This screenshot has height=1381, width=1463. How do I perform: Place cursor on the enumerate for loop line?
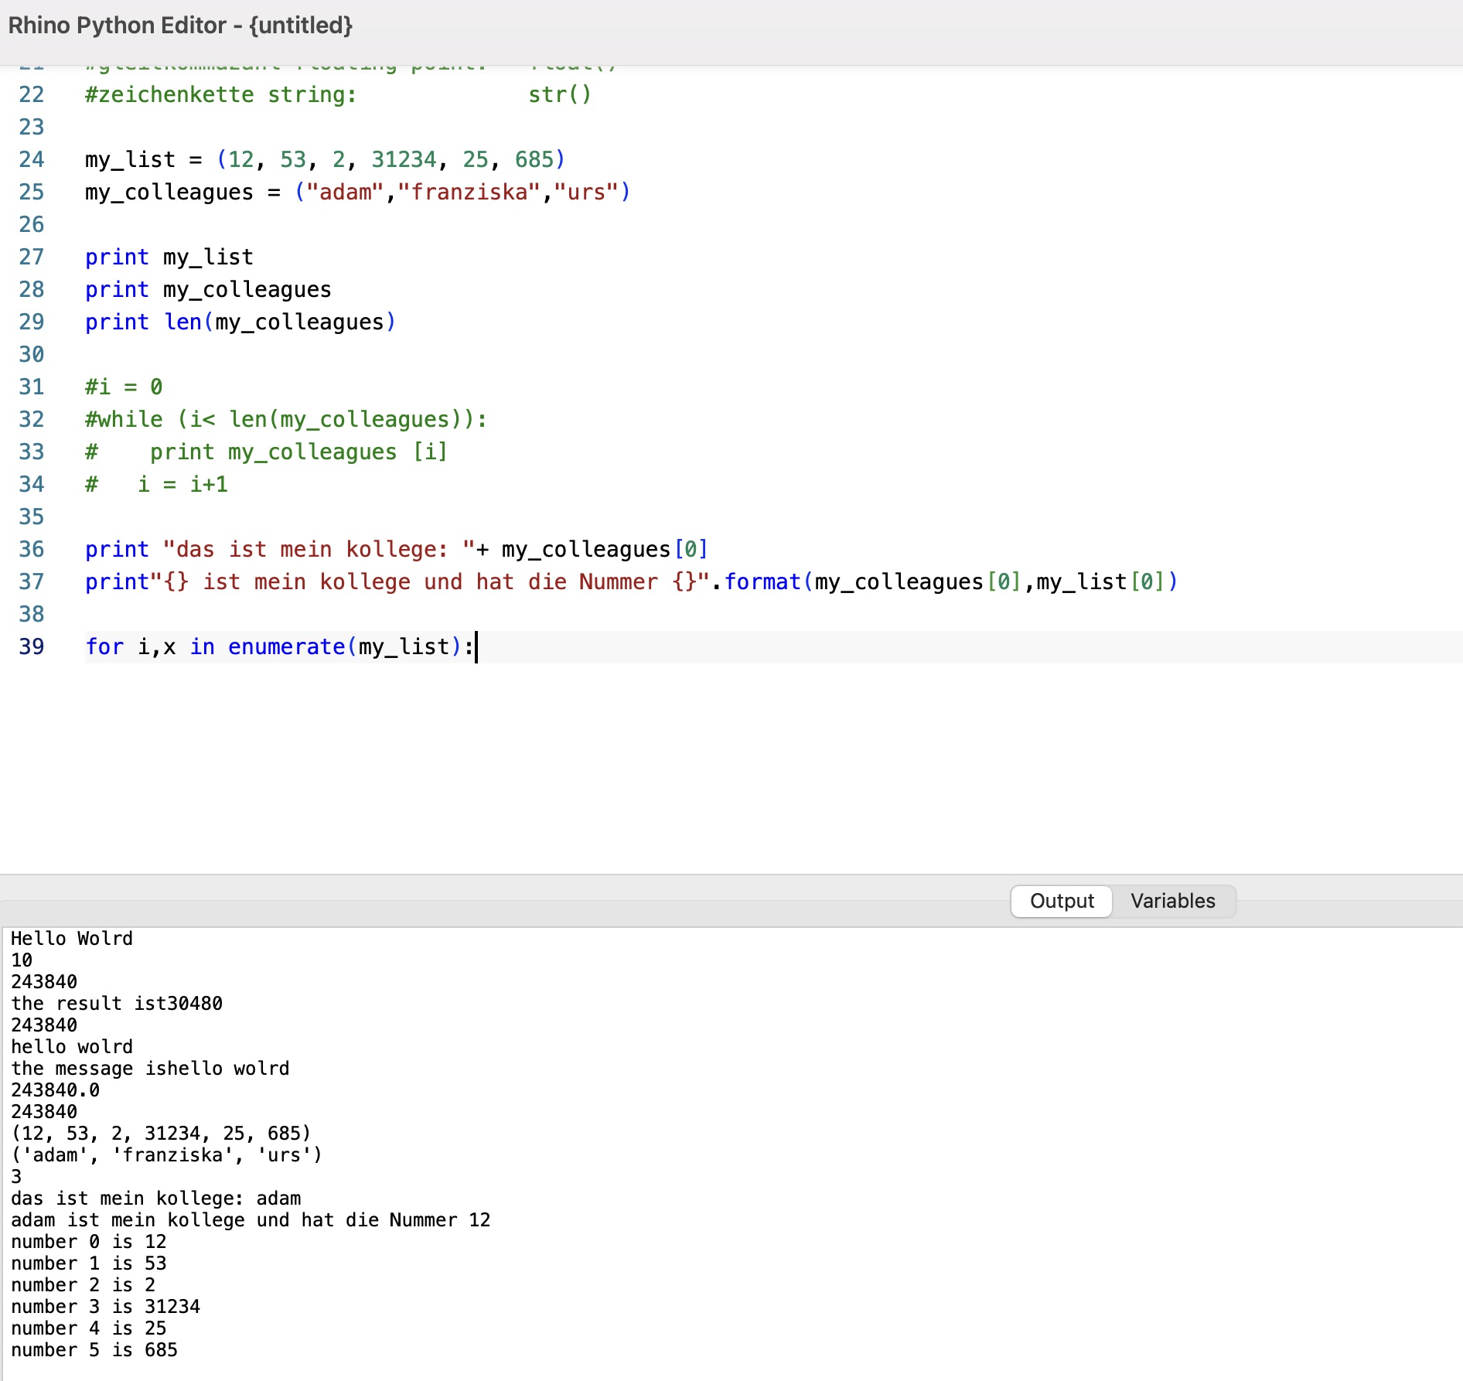[x=278, y=647]
